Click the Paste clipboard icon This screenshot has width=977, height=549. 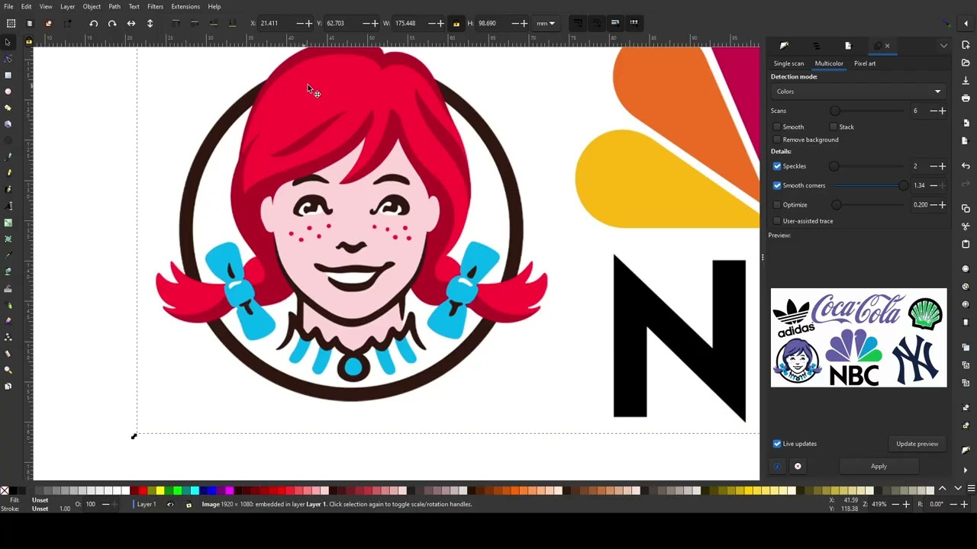[x=966, y=244]
